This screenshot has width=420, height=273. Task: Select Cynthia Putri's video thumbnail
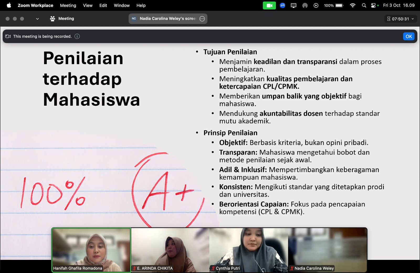coord(249,250)
